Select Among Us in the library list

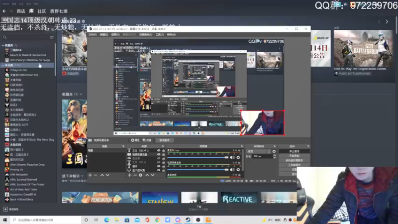click(16, 169)
